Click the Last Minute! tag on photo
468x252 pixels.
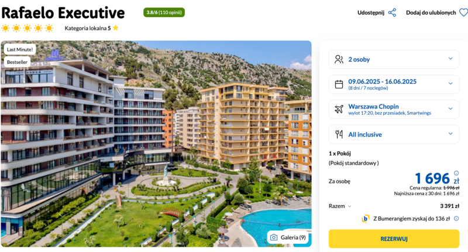click(20, 49)
